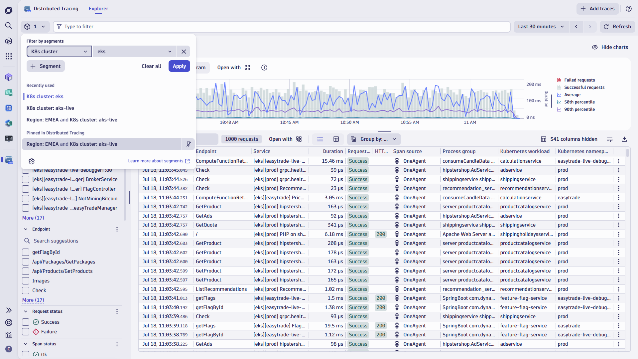This screenshot has height=359, width=638.
Task: Open the download icon above the request table
Action: click(624, 139)
